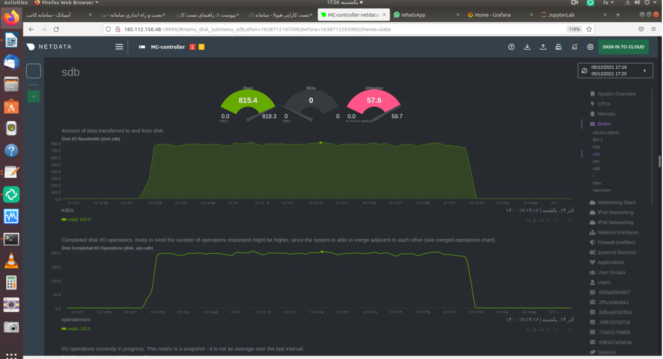663x359 pixels.
Task: Jump to sda disk submenu
Action: [596, 147]
